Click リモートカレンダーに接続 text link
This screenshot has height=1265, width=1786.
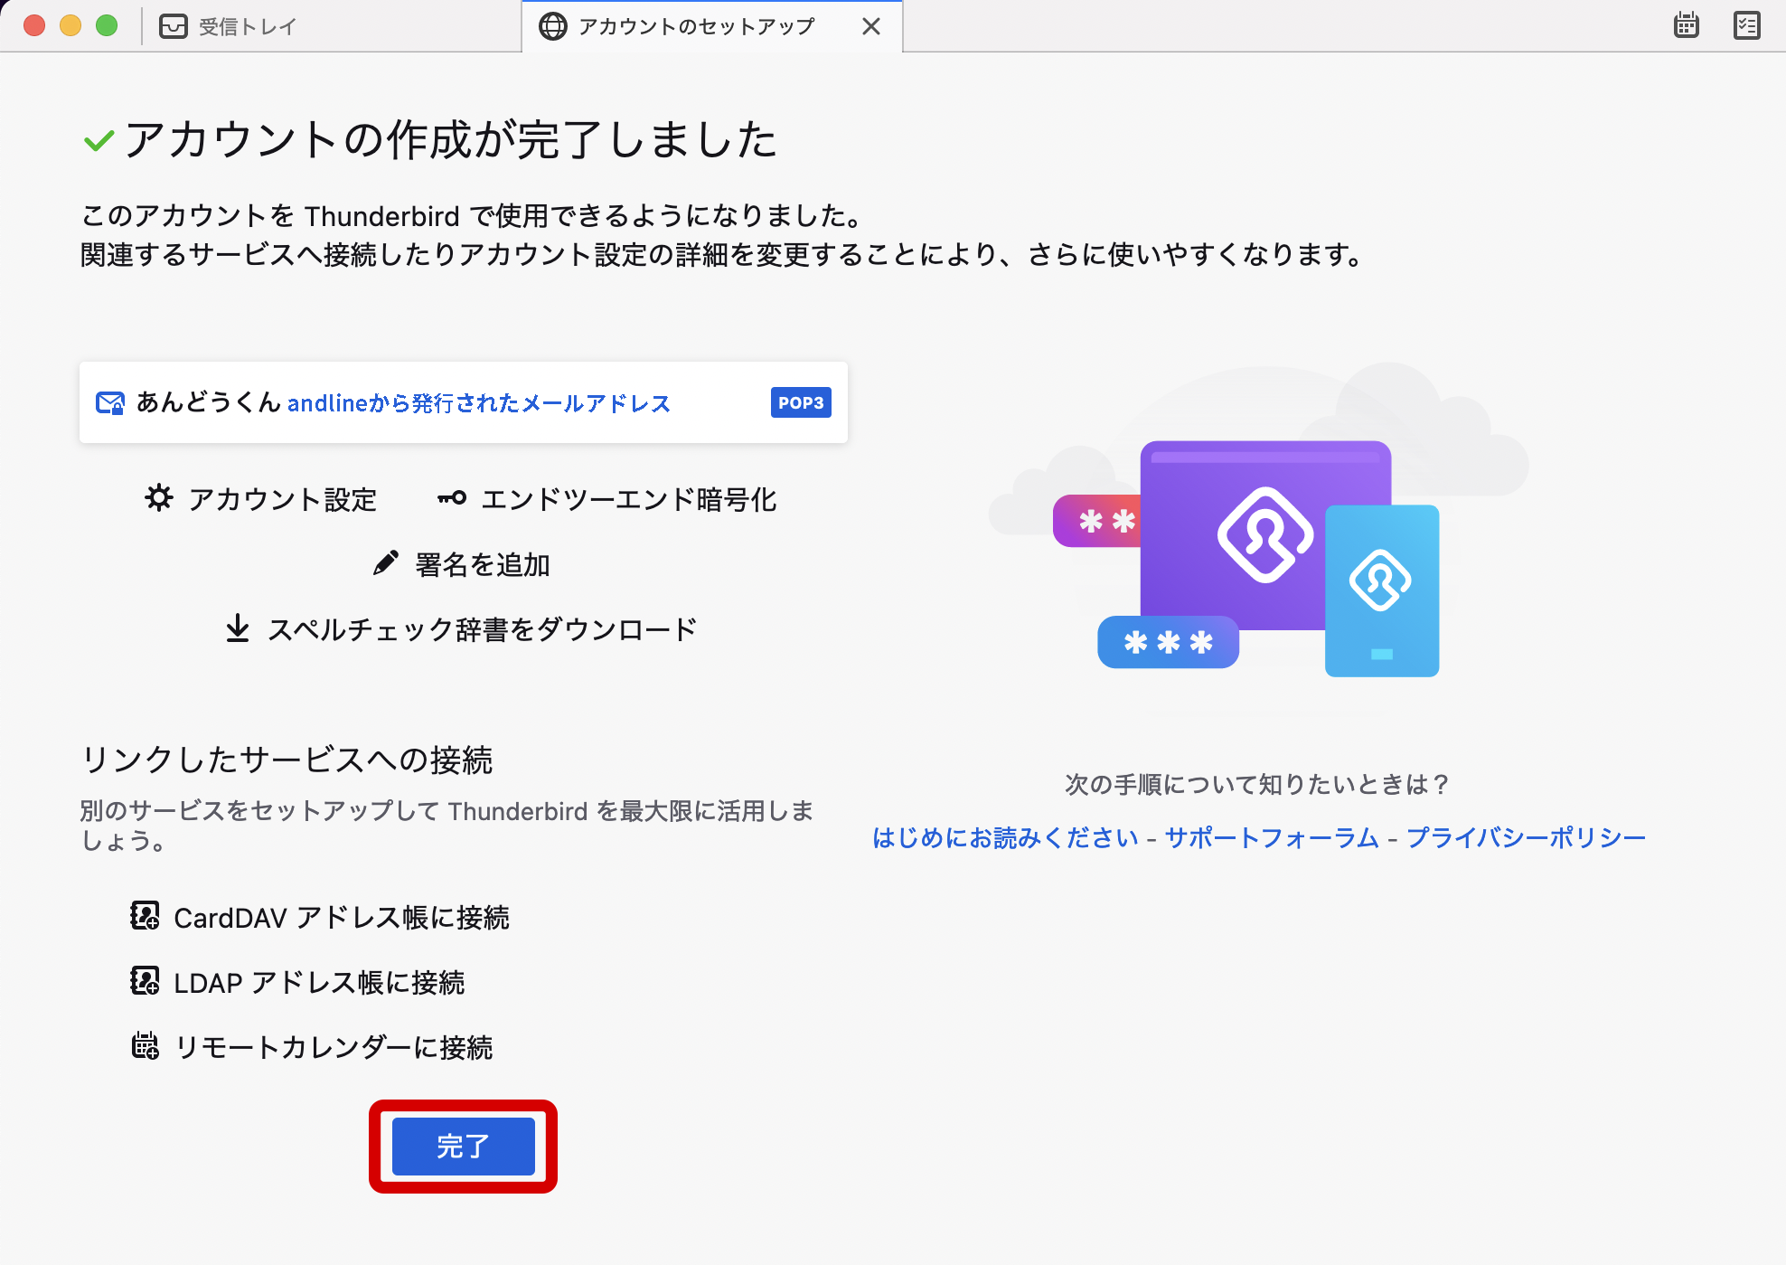[x=334, y=1047]
